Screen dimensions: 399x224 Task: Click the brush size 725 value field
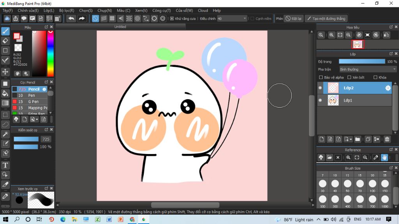(46, 139)
